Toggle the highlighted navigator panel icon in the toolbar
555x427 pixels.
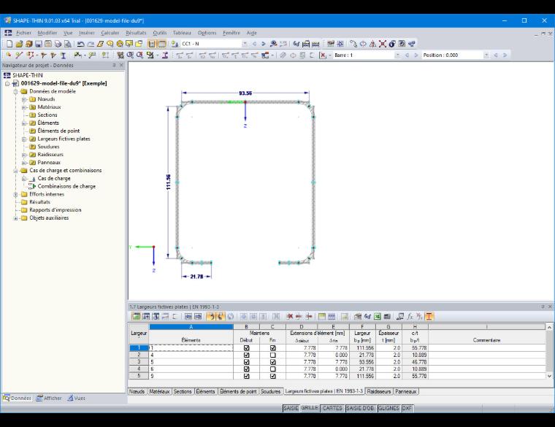[x=152, y=44]
